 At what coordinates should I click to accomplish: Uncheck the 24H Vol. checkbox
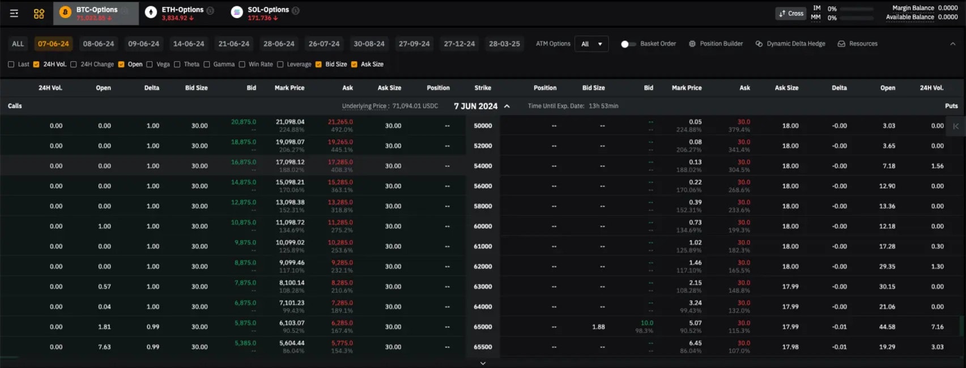[36, 65]
